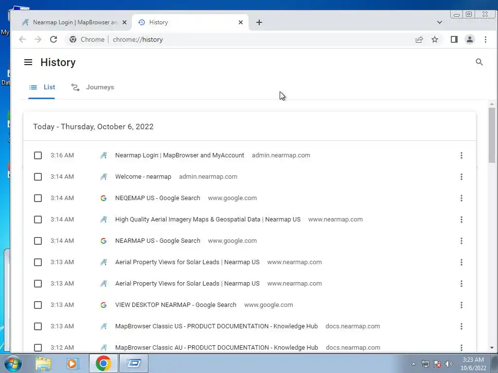Open actions menu for Nearmap Login entry

[462, 155]
